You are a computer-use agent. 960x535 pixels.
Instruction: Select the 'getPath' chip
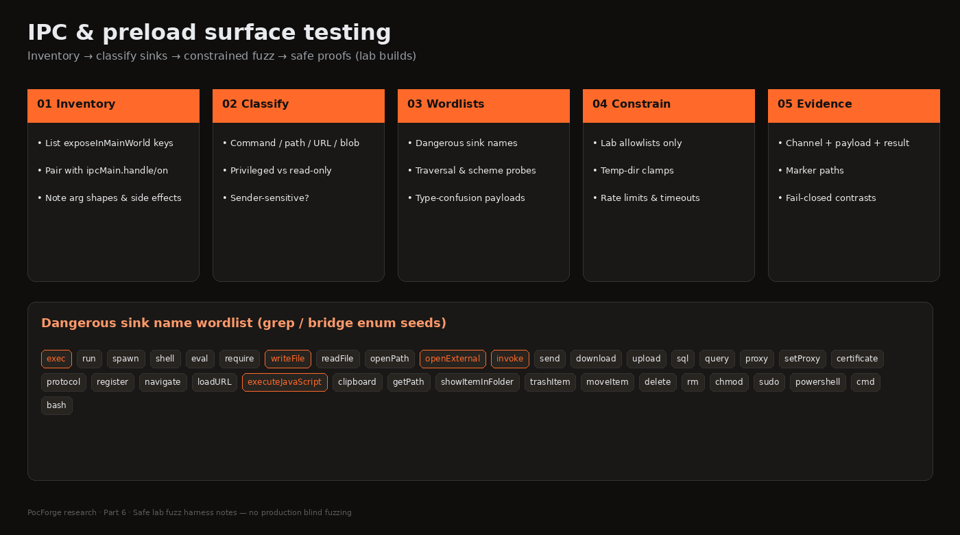(409, 382)
